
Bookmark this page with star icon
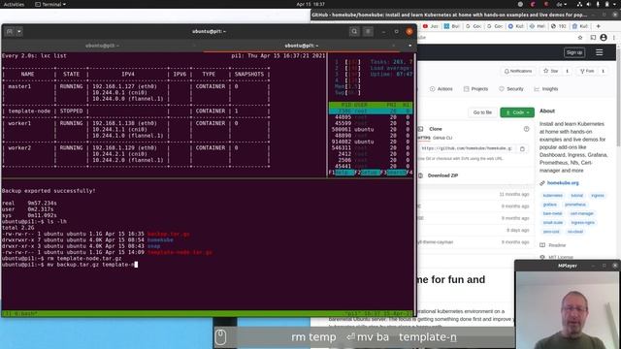580,38
